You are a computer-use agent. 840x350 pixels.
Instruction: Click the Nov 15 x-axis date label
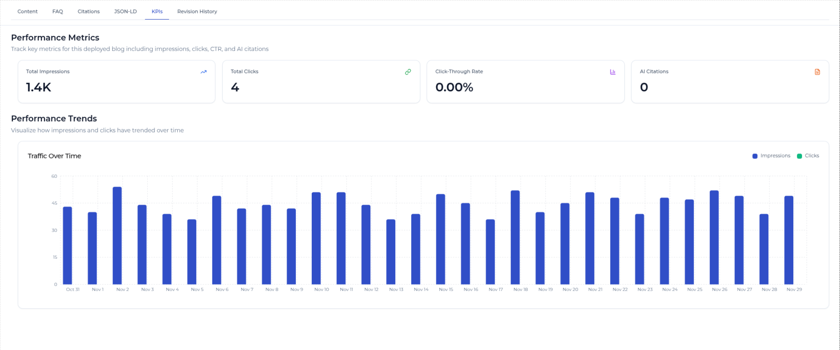click(446, 289)
